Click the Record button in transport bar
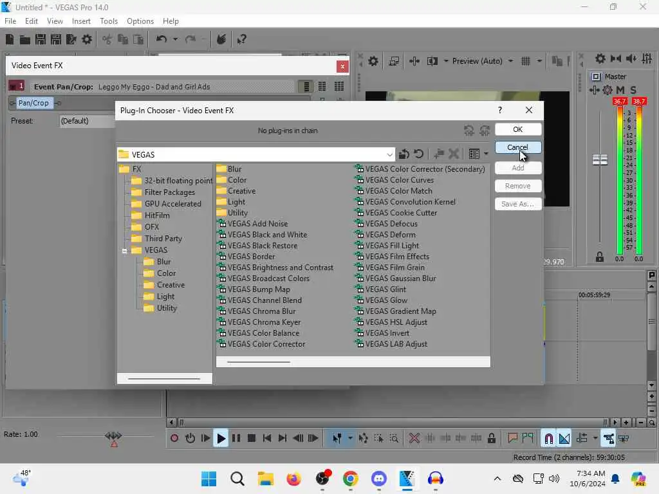This screenshot has height=494, width=659. pos(174,439)
